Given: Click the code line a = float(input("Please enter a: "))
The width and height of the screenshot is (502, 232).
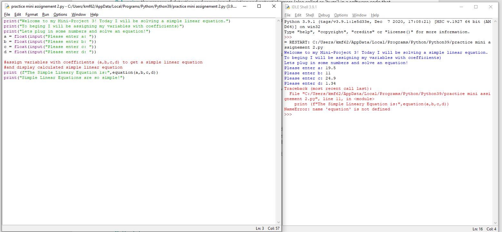Looking at the screenshot, I should tap(50, 36).
